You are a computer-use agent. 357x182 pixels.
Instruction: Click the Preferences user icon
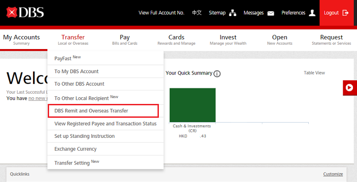(312, 13)
